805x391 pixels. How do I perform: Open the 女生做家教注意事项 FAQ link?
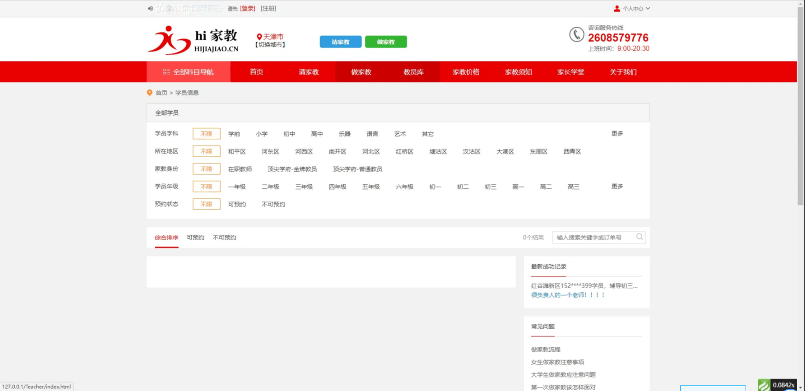click(558, 362)
